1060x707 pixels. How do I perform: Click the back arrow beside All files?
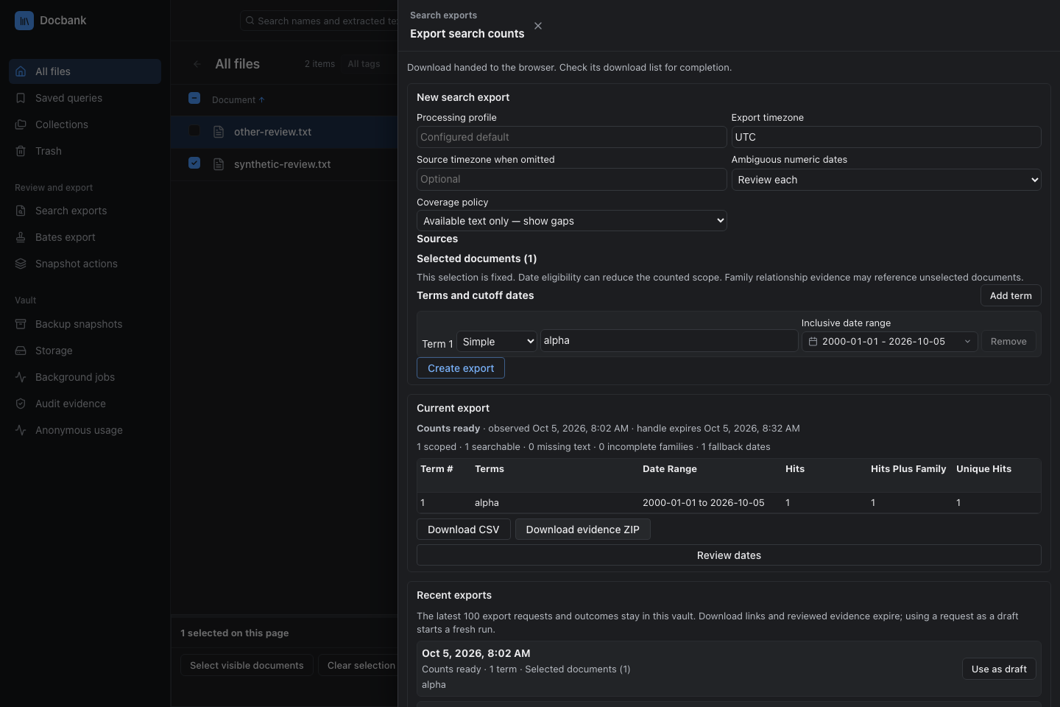point(197,64)
